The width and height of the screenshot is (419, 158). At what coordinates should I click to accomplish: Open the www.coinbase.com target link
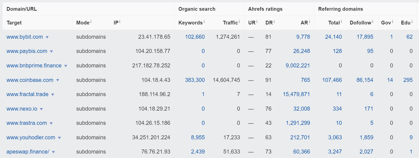(30, 80)
